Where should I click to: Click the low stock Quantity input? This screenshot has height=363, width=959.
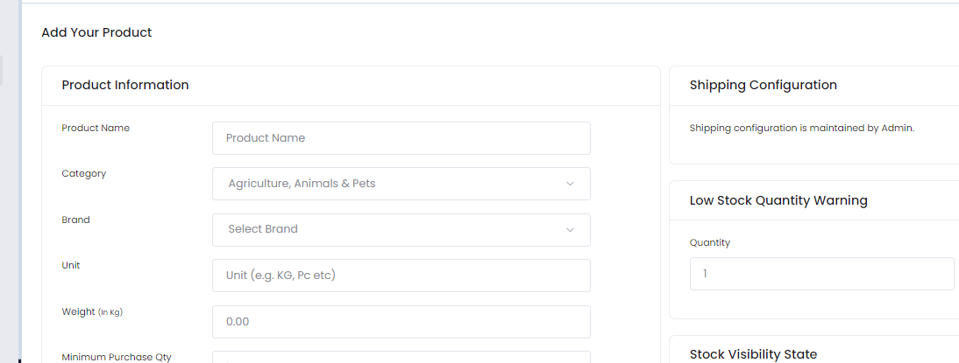821,274
